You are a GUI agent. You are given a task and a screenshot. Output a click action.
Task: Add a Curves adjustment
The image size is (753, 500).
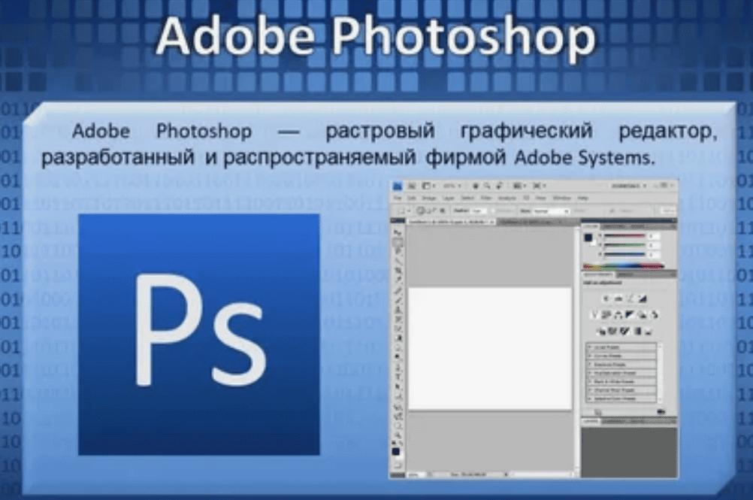[x=631, y=298]
